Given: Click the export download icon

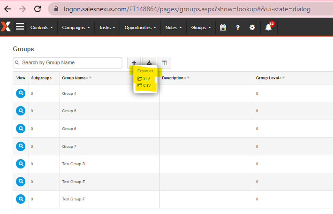Looking at the screenshot, I should pyautogui.click(x=149, y=62).
